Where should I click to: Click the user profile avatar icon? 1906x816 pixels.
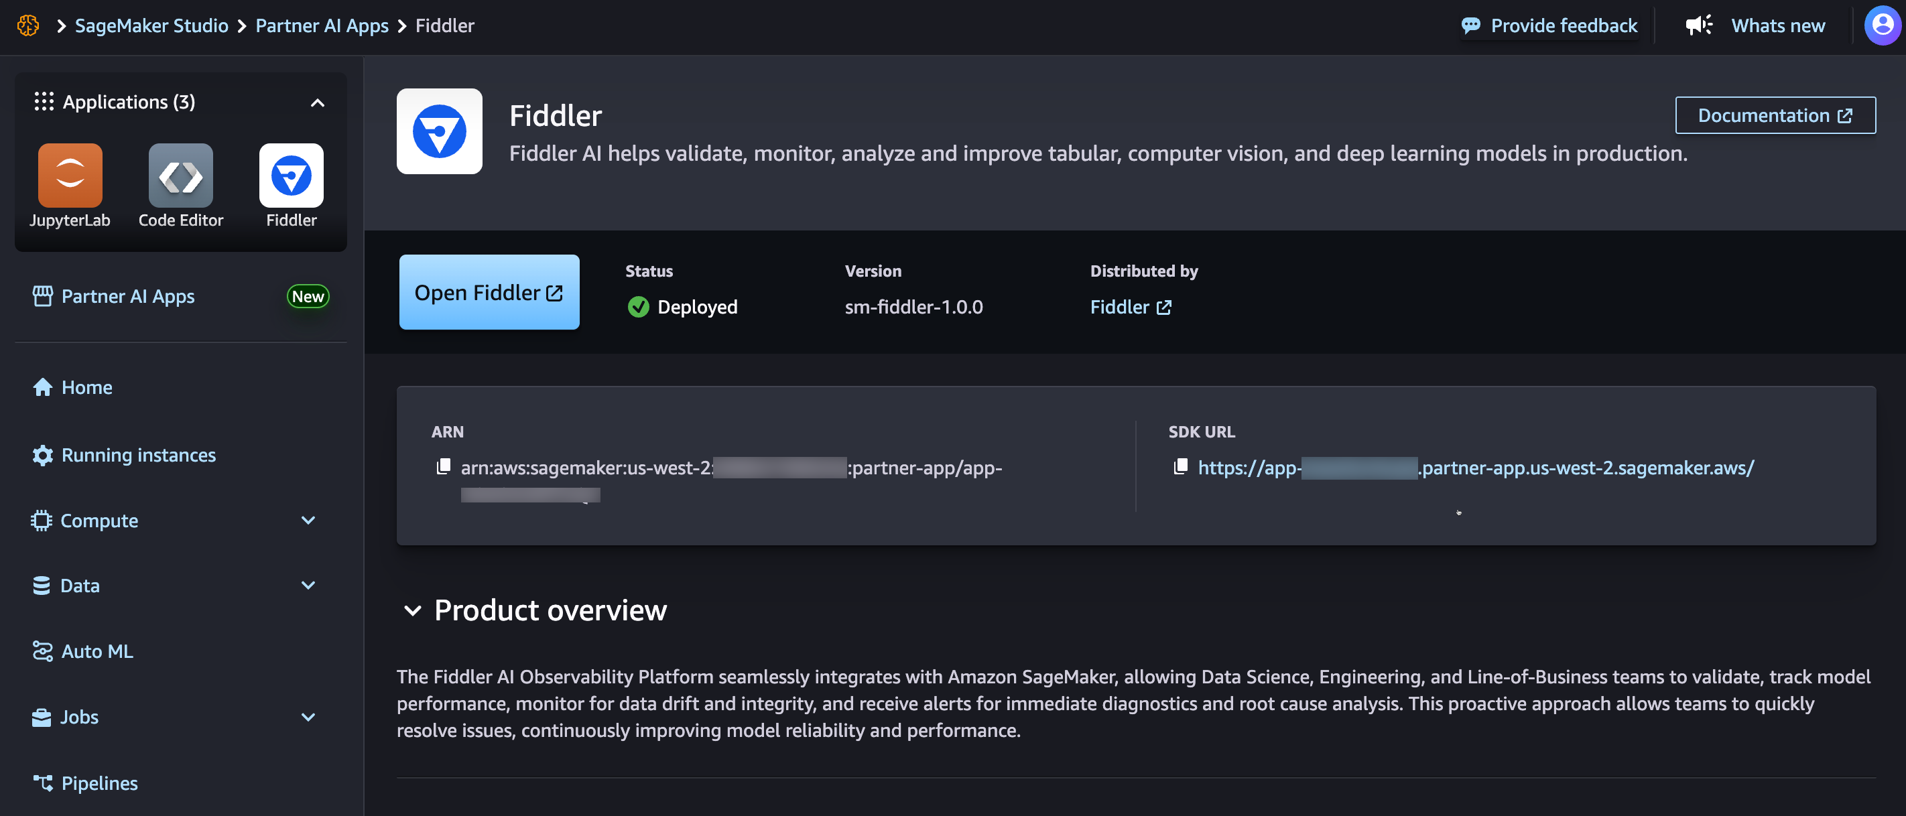coord(1883,25)
